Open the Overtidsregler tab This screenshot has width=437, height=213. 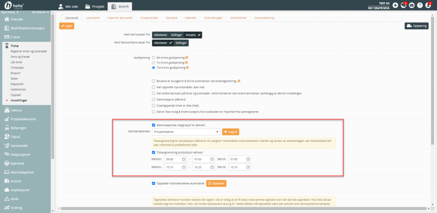click(x=213, y=18)
